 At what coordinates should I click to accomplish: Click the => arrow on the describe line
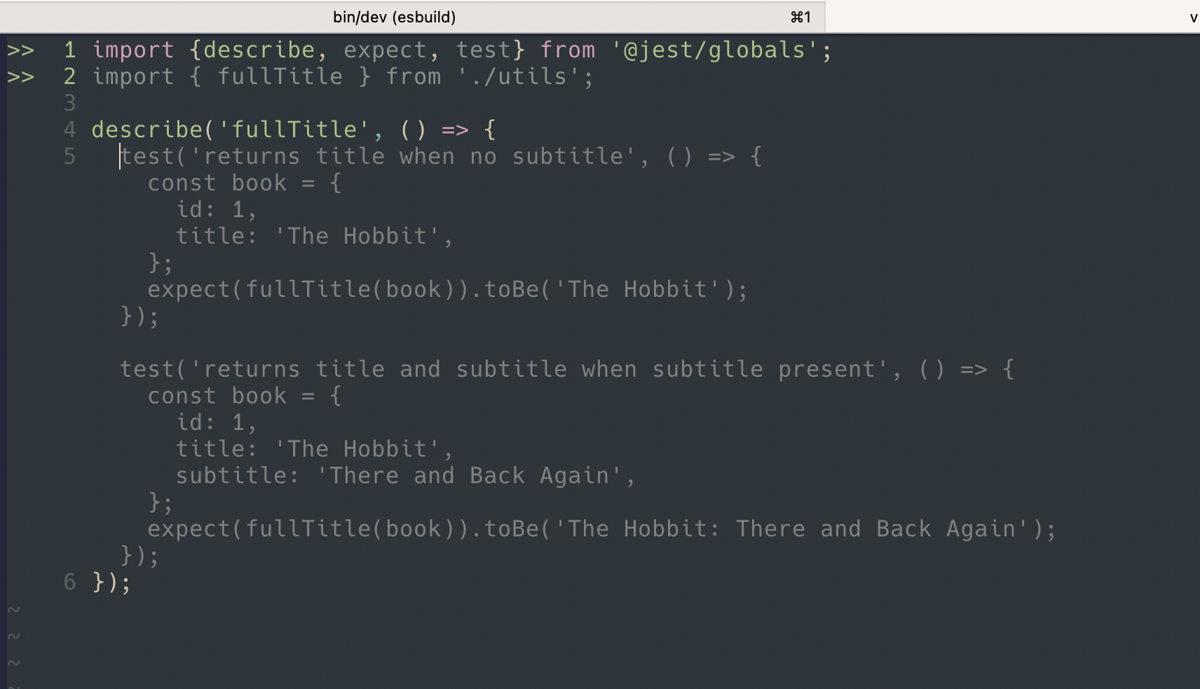pos(455,130)
